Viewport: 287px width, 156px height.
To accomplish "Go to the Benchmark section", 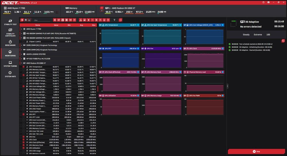I will (x=10, y=43).
